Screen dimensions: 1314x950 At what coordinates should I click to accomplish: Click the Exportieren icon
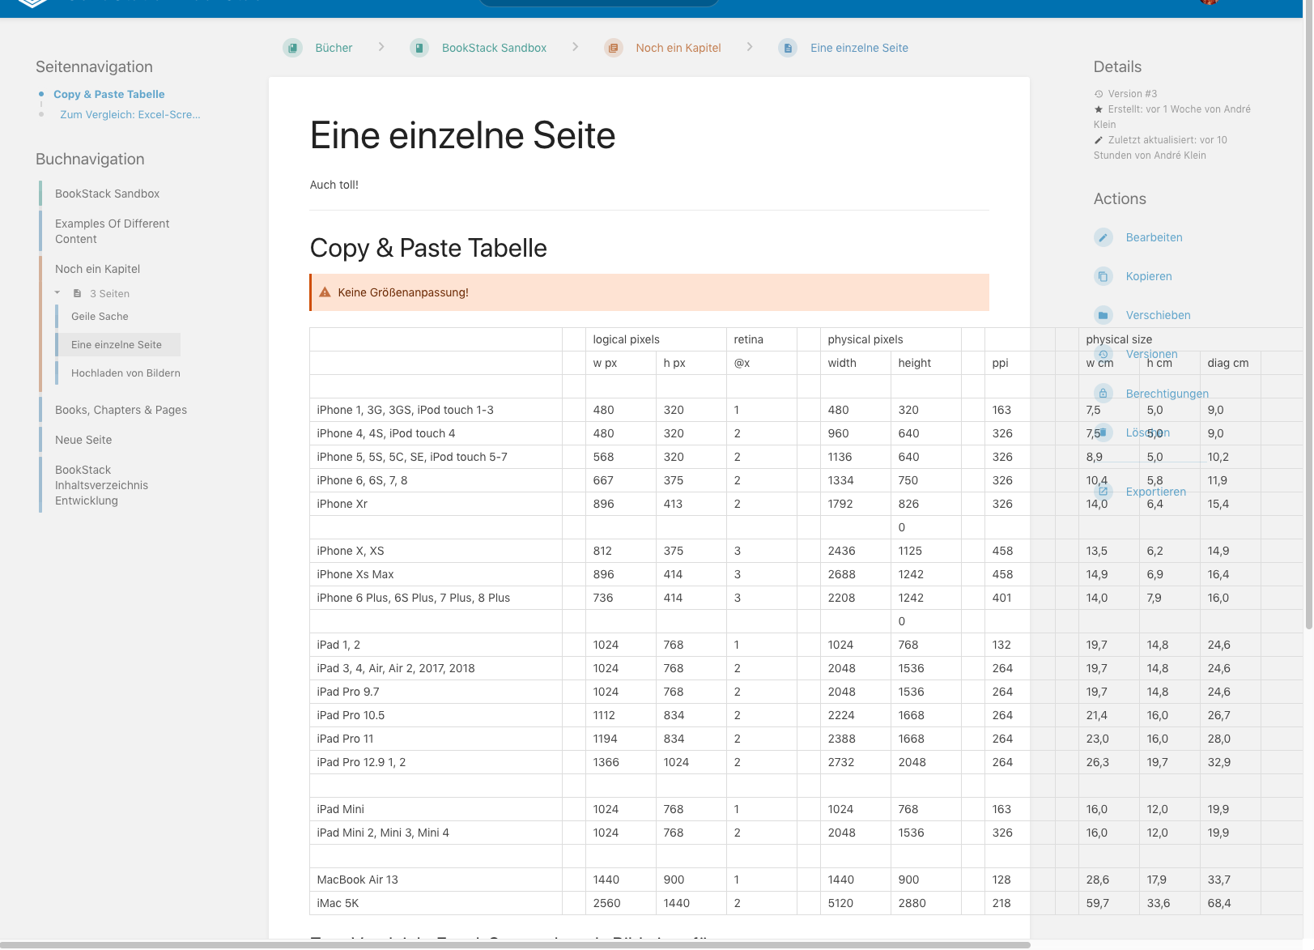tap(1104, 491)
